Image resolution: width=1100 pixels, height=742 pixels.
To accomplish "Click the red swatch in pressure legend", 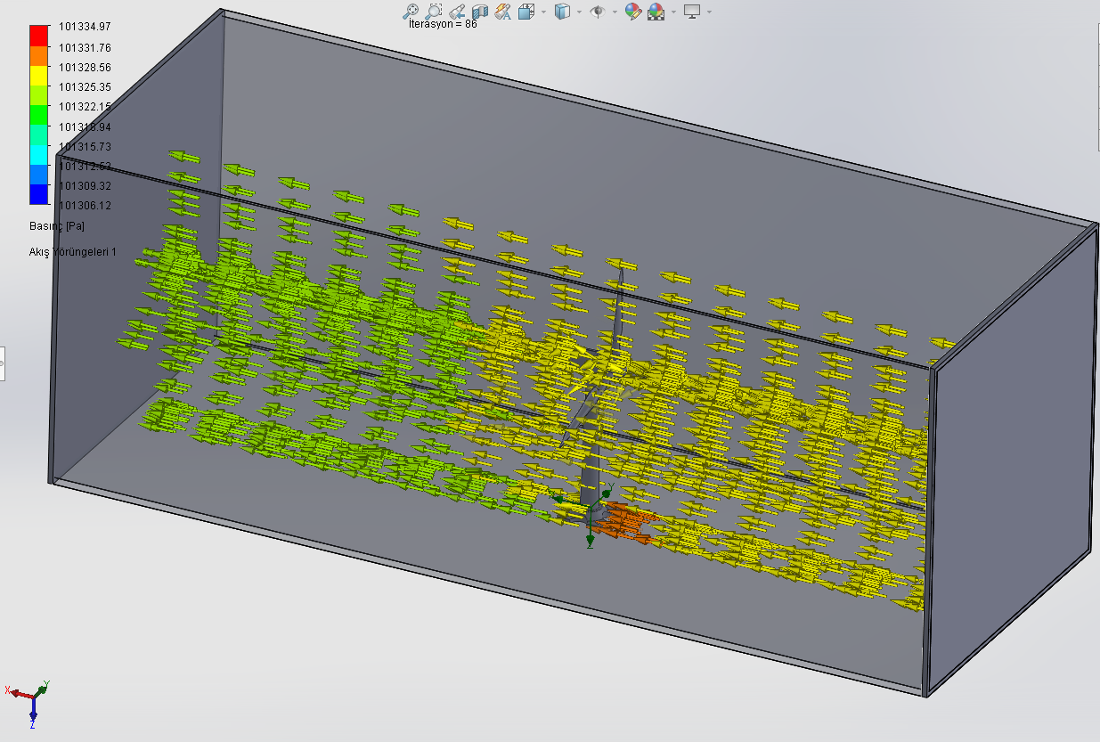I will (39, 36).
